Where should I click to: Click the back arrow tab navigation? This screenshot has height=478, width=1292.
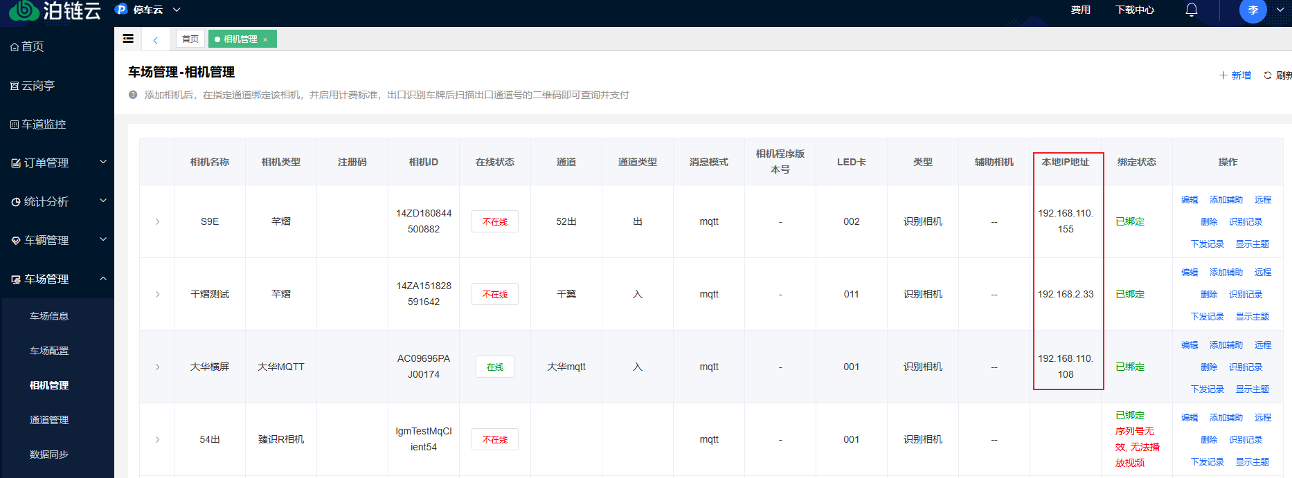[x=156, y=40]
